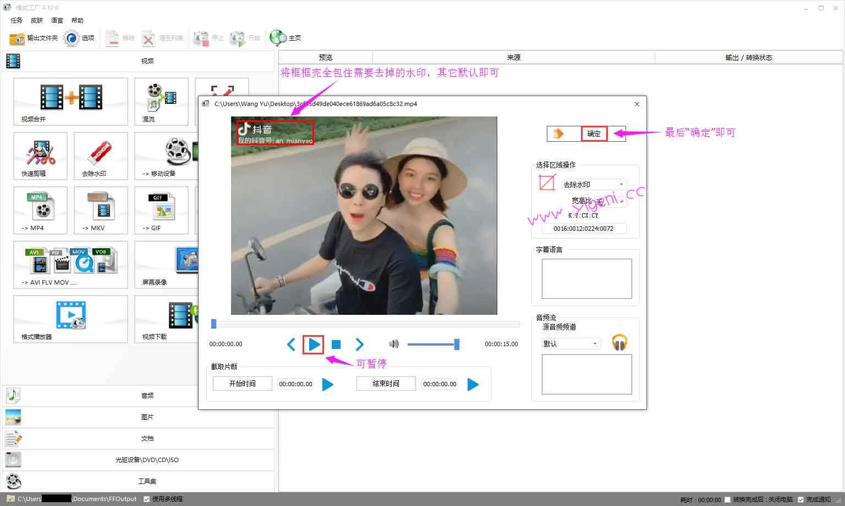Expand the 工具集 toolset category
The width and height of the screenshot is (845, 506).
[138, 481]
